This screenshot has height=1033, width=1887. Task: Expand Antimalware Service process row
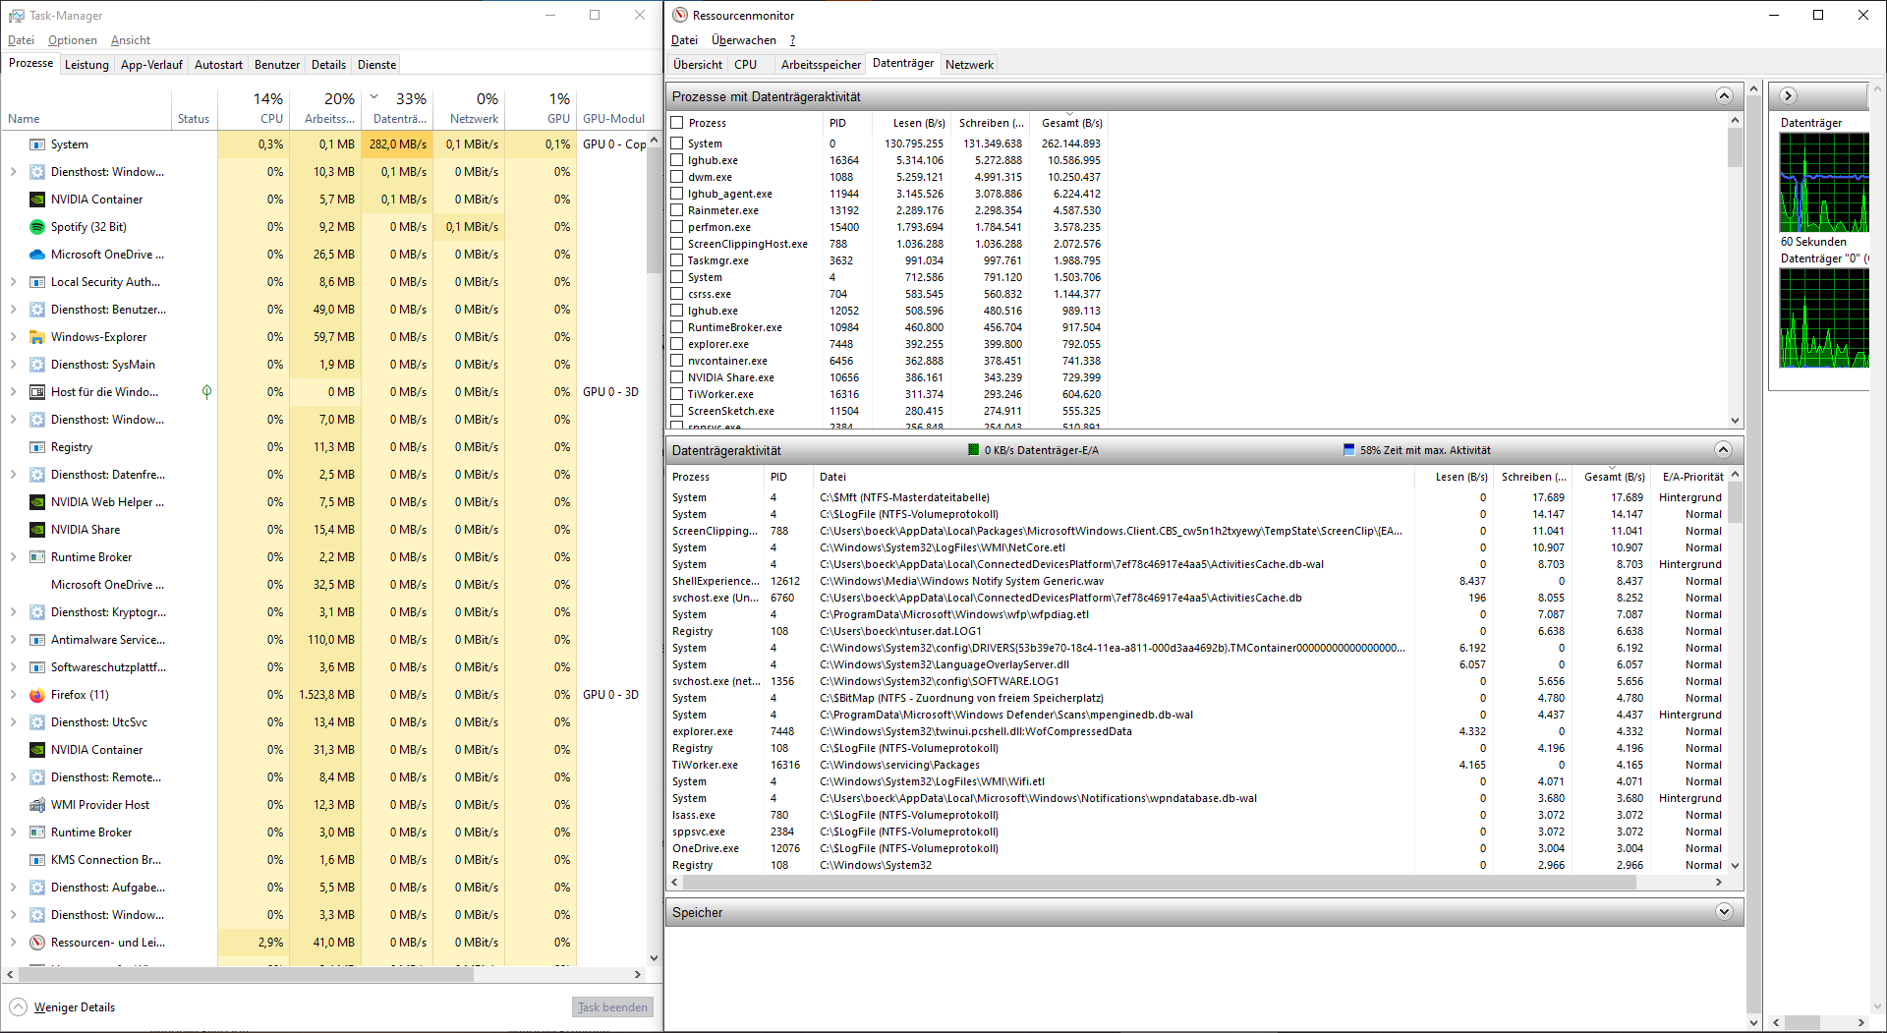click(14, 640)
